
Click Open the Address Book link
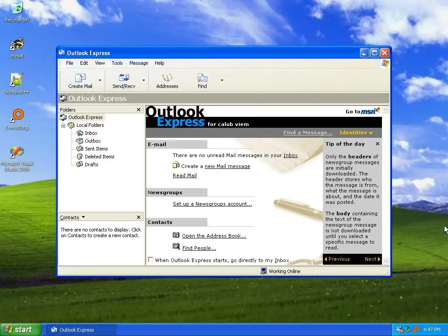(214, 236)
